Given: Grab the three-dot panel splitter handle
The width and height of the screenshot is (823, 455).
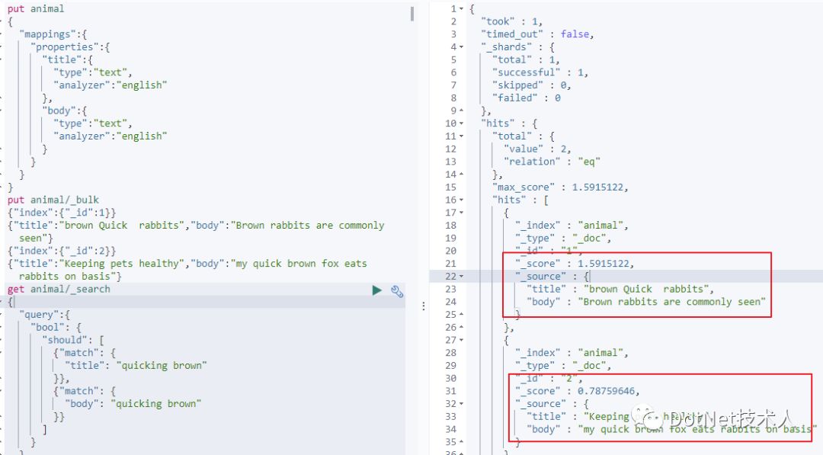Looking at the screenshot, I should (x=423, y=306).
